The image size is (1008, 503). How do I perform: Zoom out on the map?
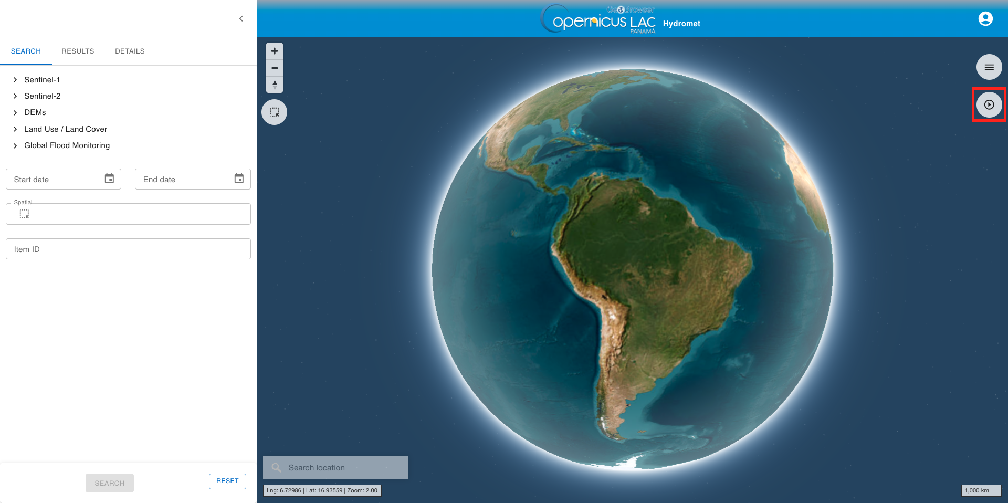(x=274, y=68)
